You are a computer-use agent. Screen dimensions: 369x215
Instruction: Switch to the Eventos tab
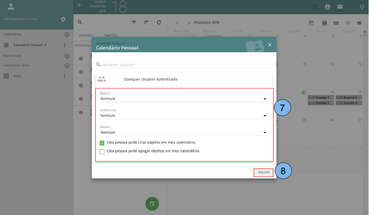tap(86, 35)
